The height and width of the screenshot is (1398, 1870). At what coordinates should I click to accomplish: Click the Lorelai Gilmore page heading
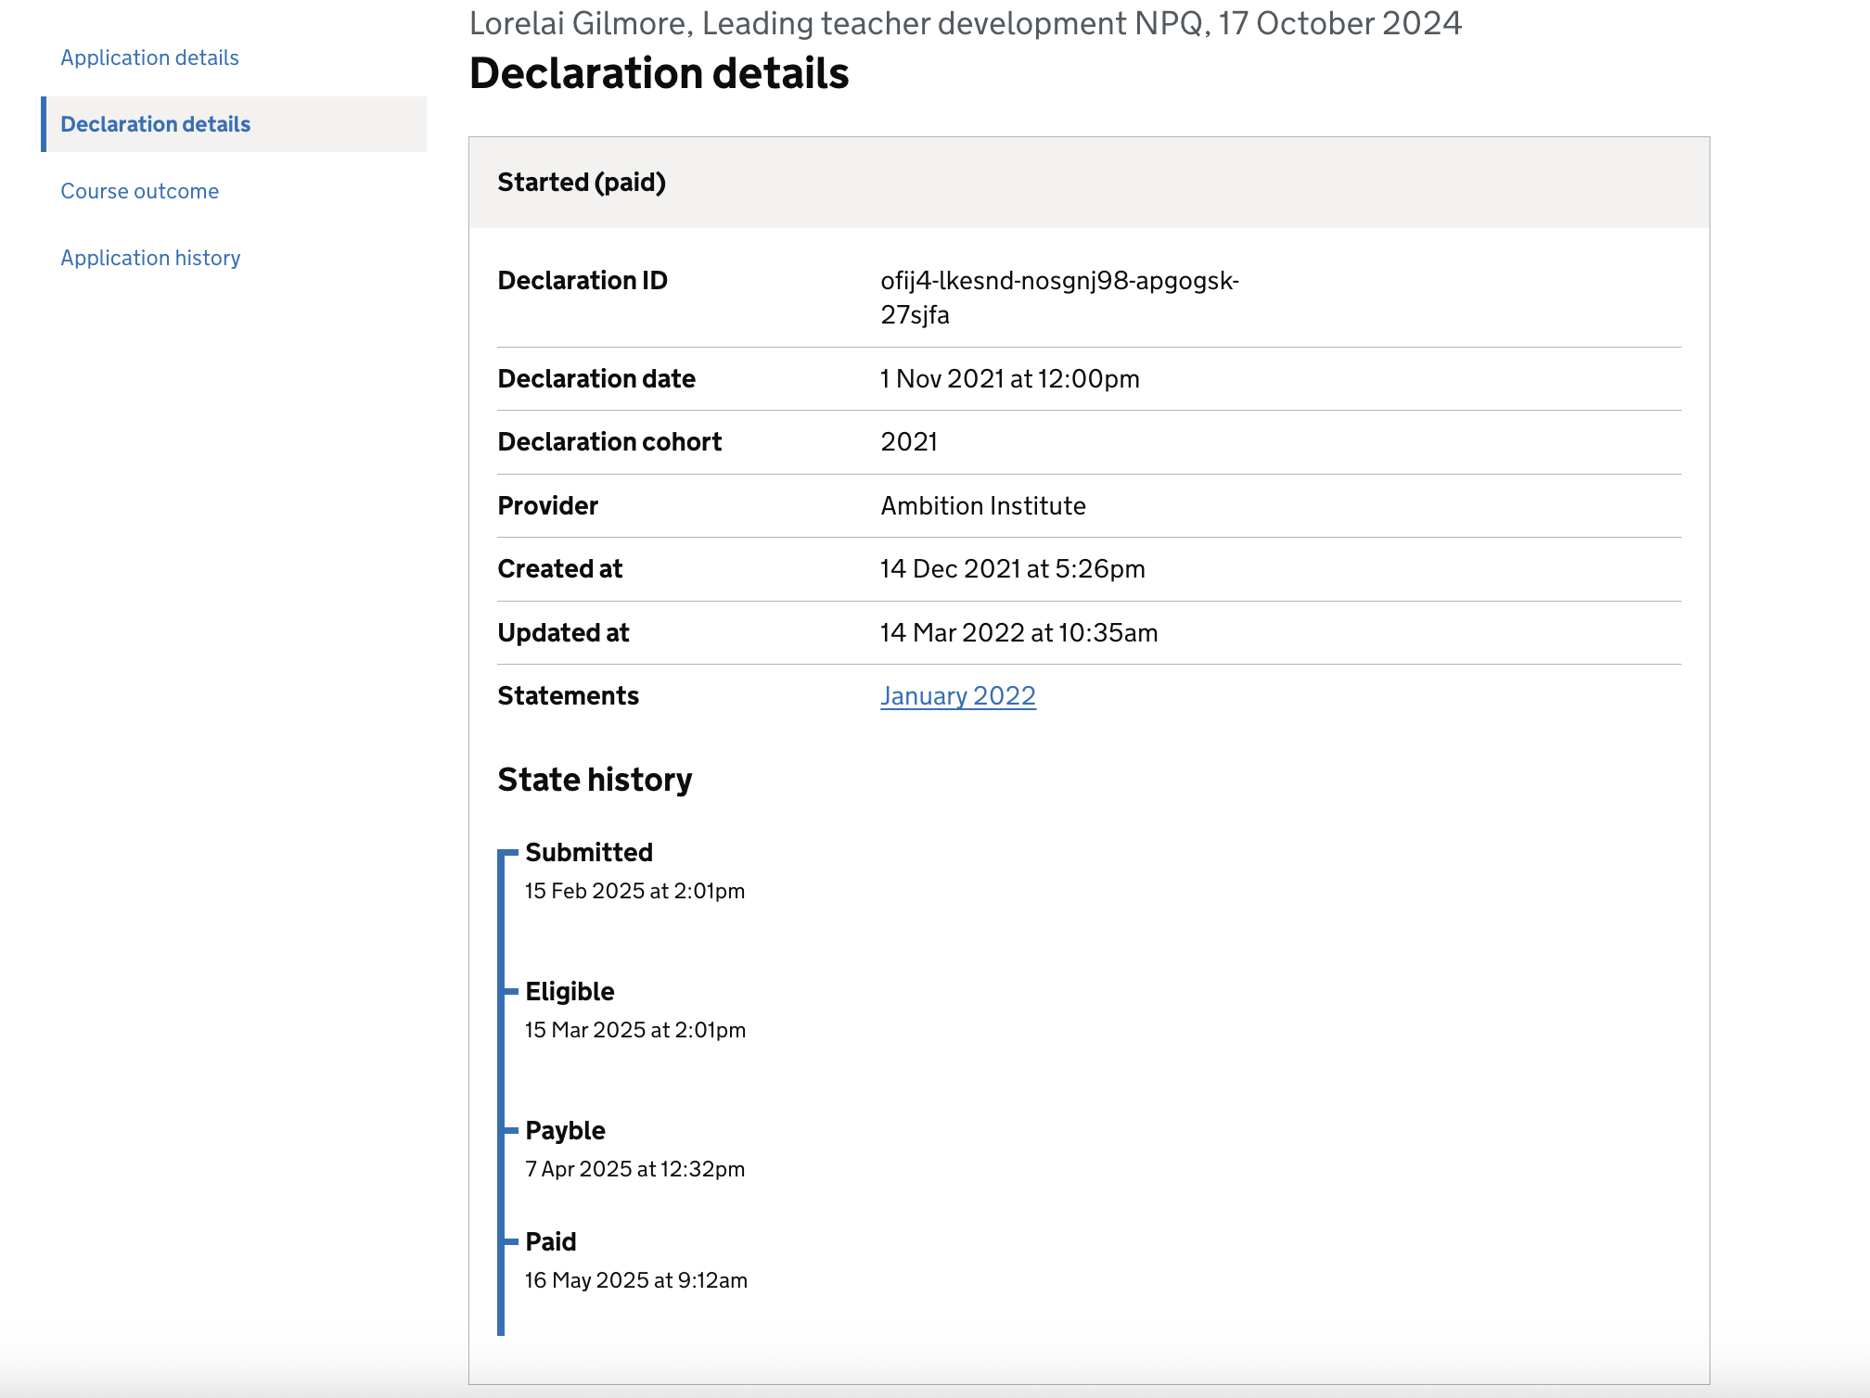click(x=965, y=23)
